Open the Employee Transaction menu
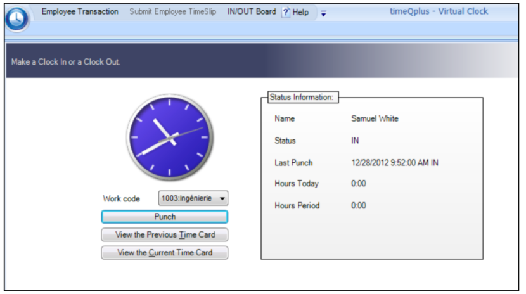 pos(80,12)
